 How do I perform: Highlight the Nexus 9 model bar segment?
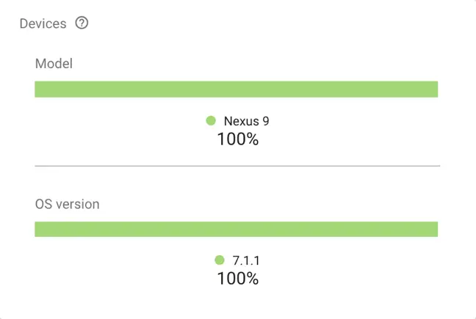tap(237, 89)
